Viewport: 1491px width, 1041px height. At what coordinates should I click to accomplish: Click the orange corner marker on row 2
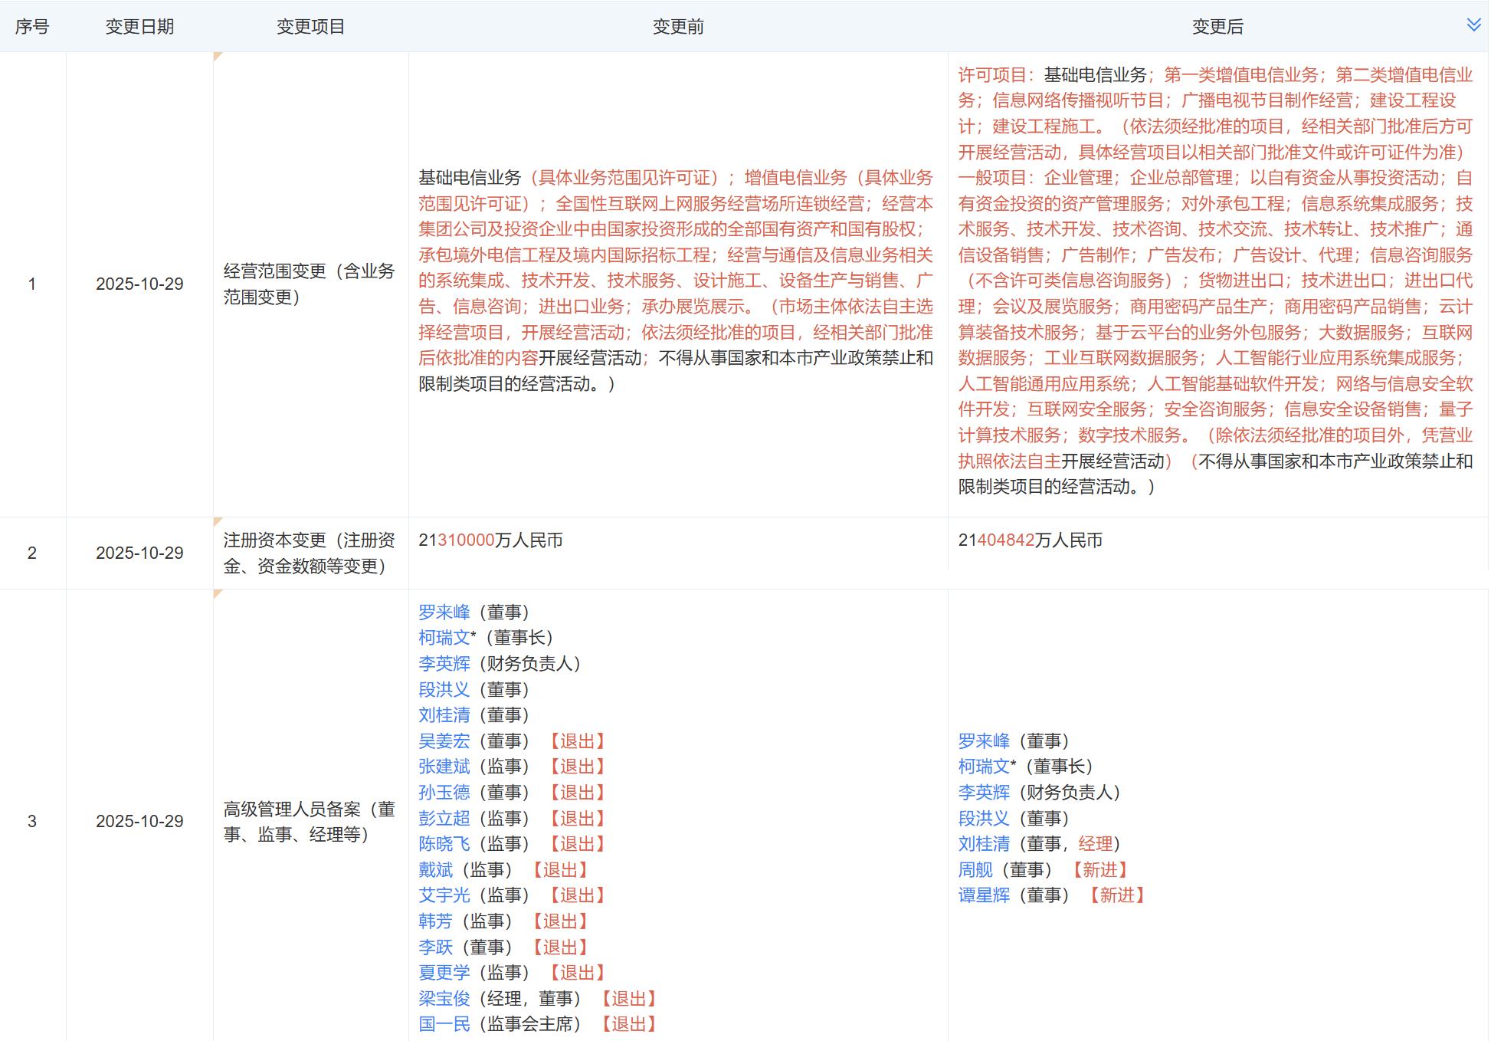[x=218, y=522]
